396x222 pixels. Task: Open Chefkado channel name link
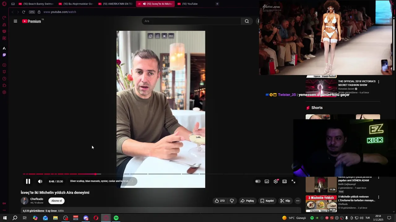[x=37, y=199]
